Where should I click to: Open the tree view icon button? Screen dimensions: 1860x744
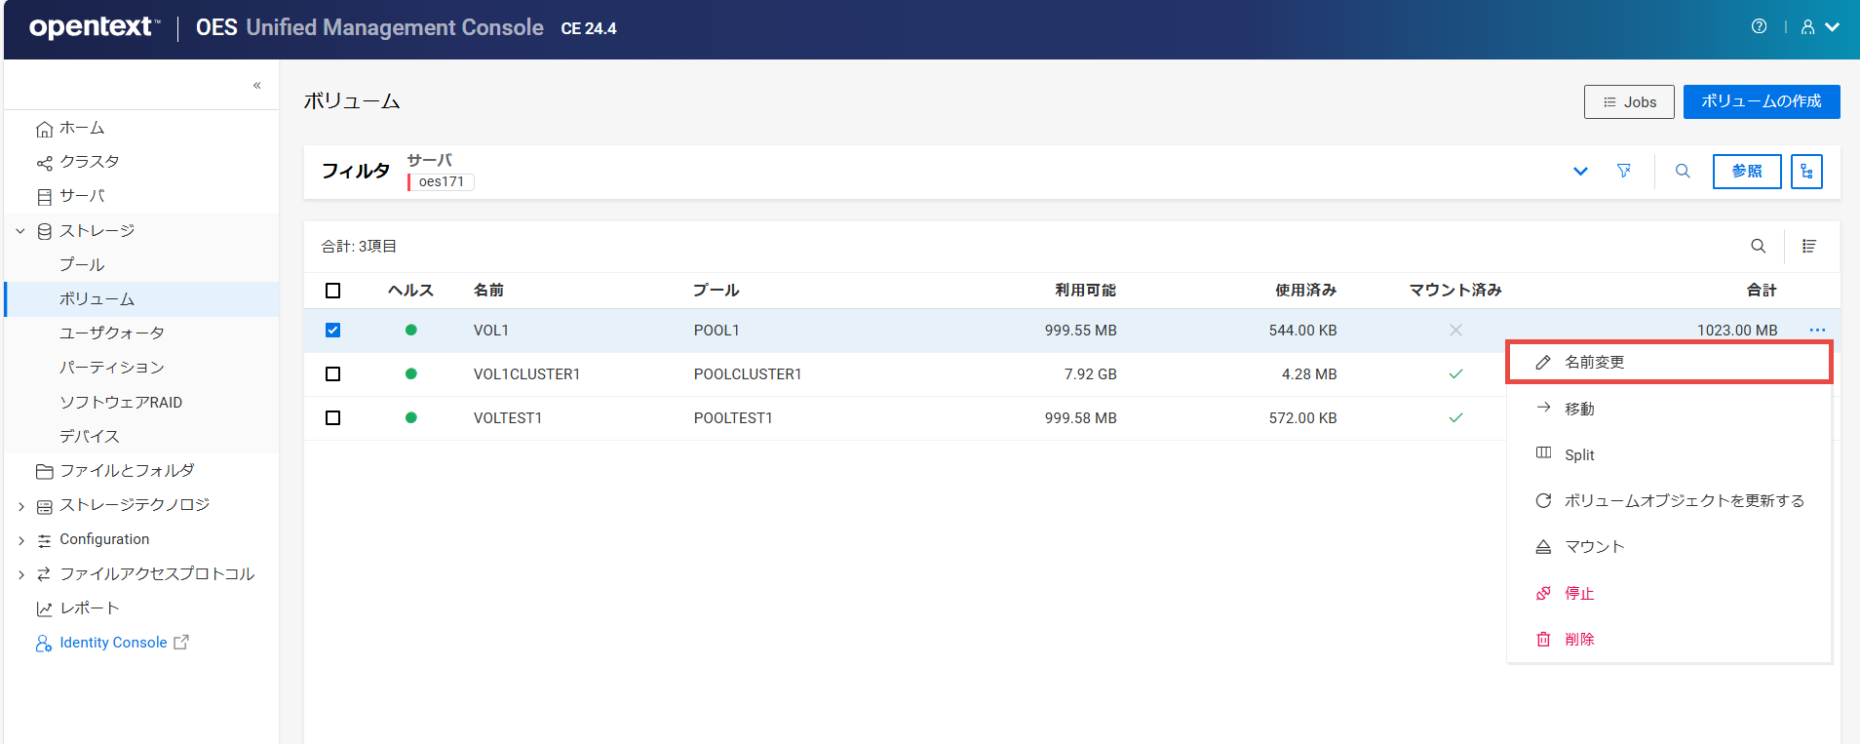point(1806,172)
